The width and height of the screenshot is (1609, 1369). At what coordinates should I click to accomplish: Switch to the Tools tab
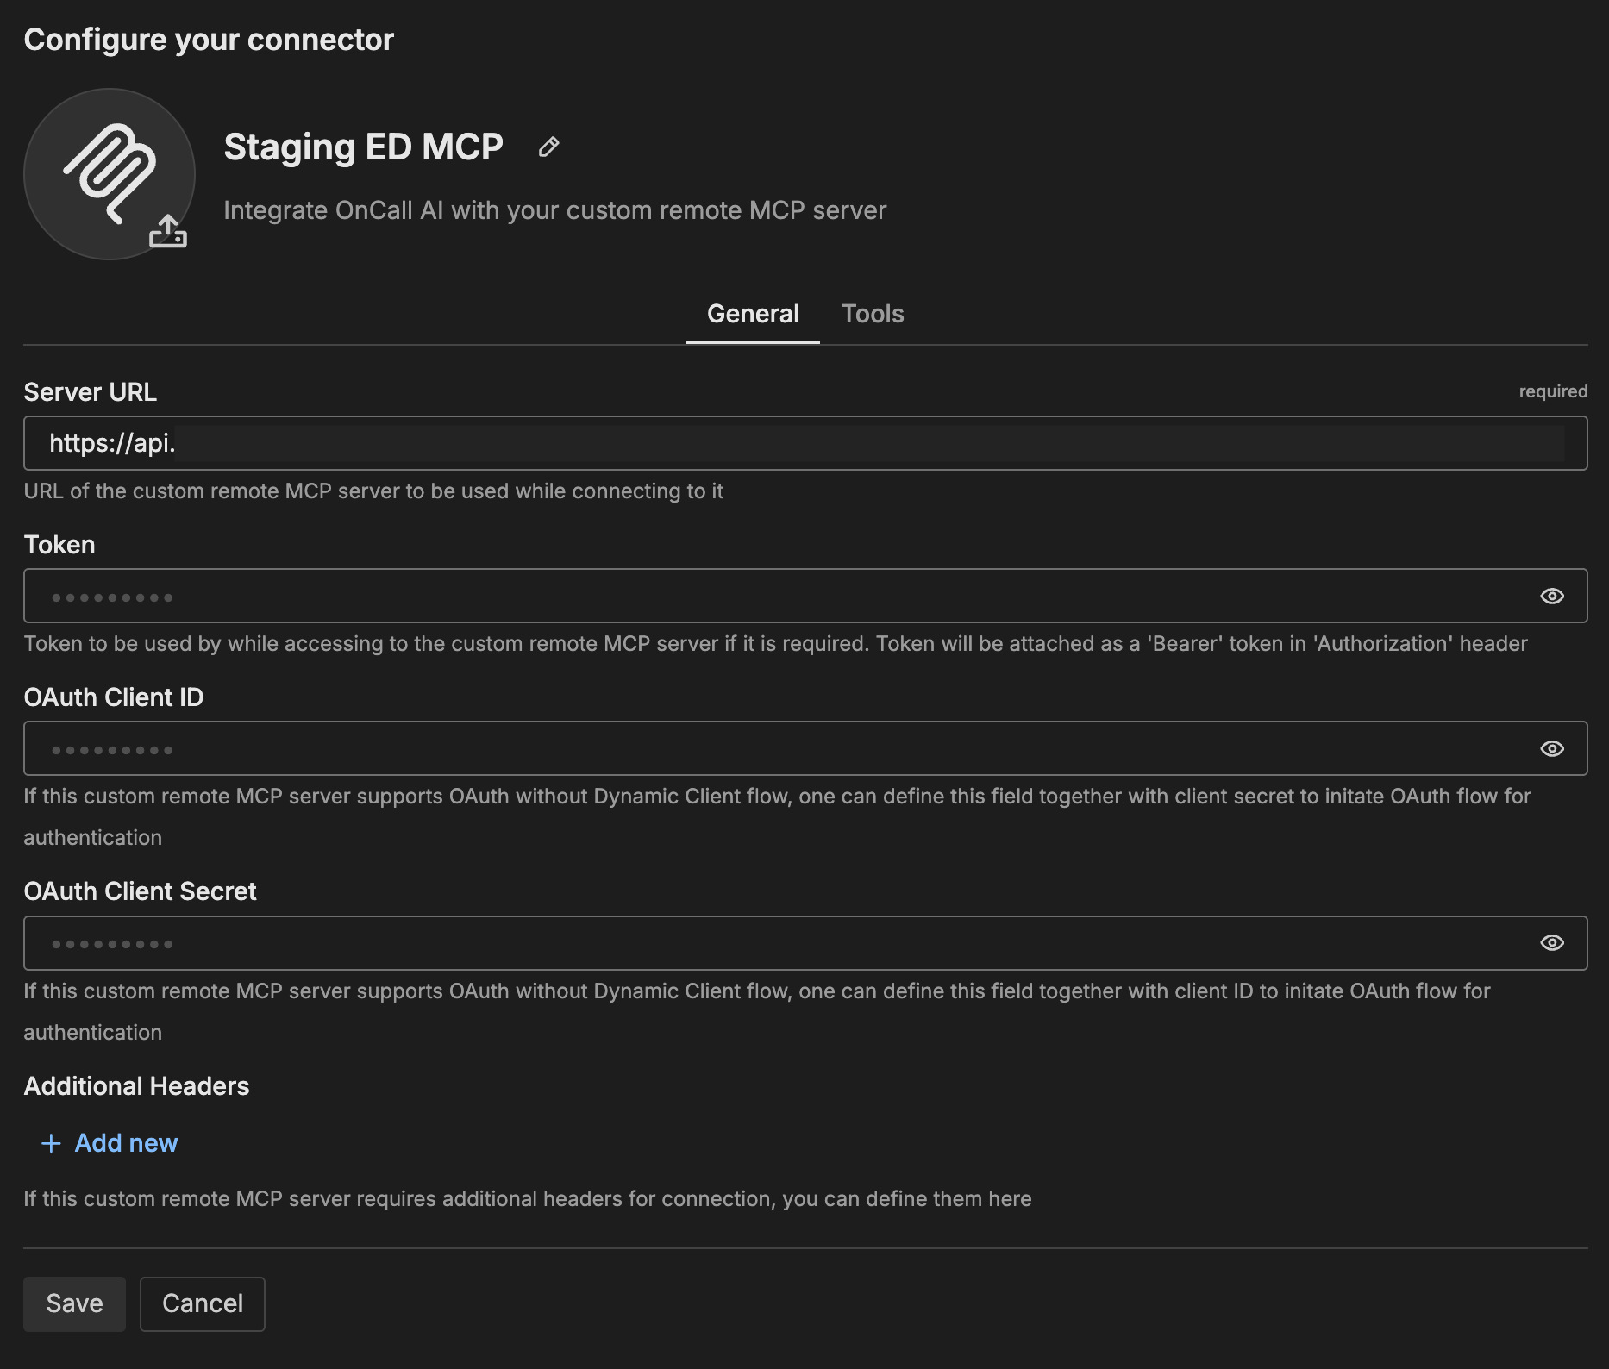(x=872, y=314)
